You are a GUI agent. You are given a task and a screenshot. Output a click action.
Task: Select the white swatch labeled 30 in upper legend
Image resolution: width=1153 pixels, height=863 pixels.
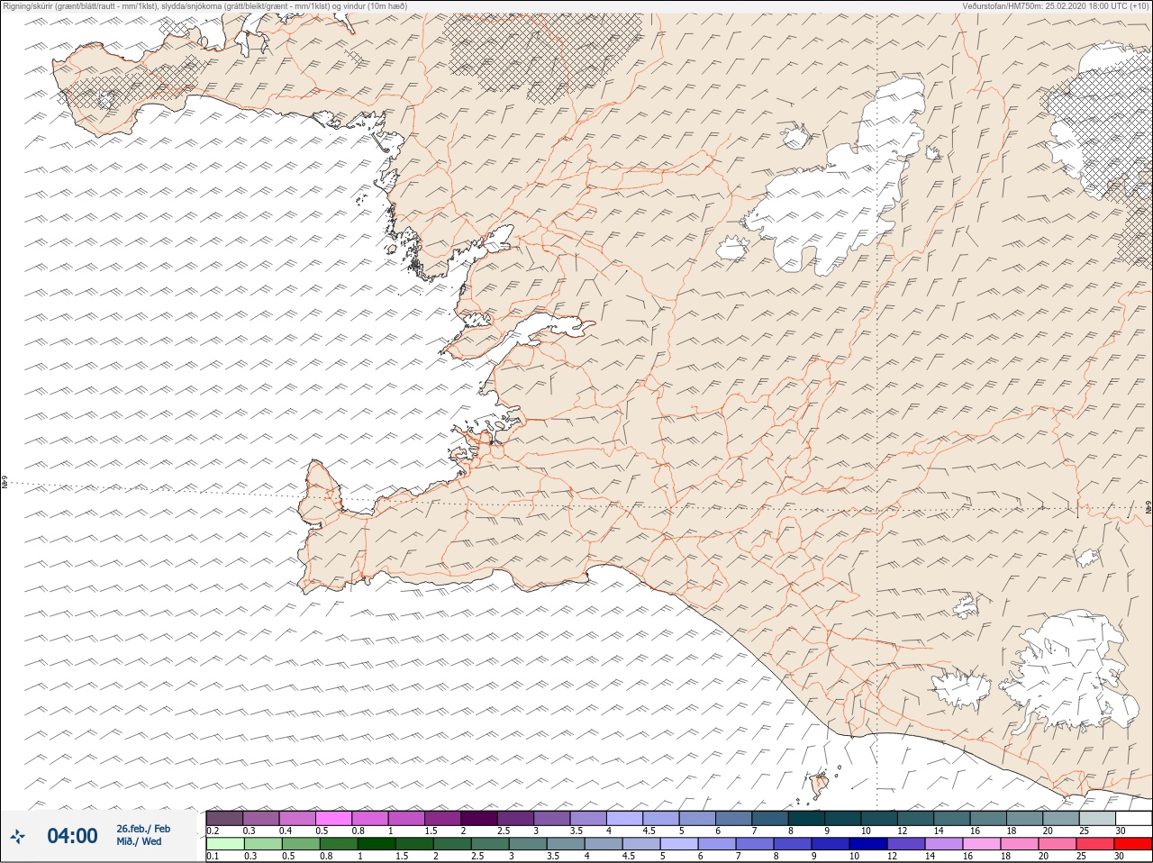click(x=1133, y=818)
